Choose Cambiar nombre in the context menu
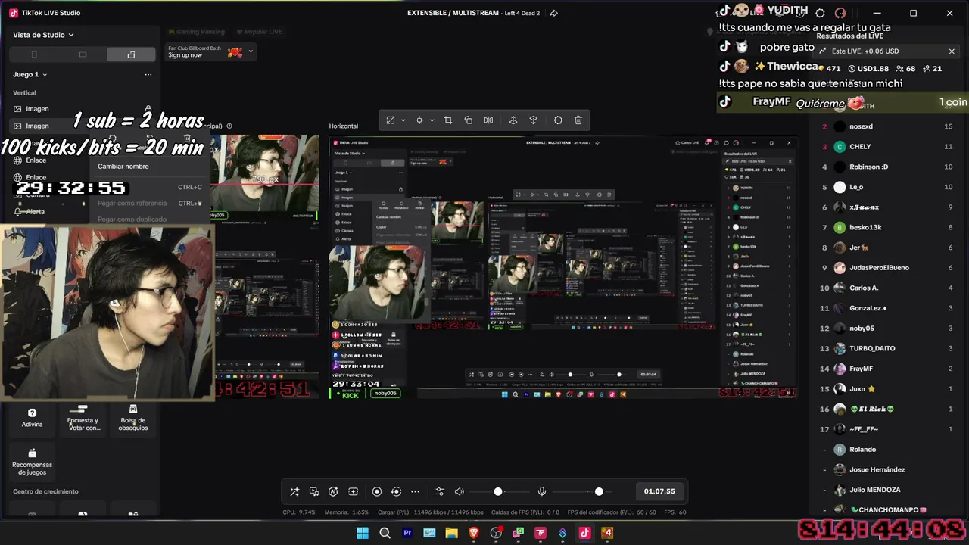The image size is (969, 545). point(123,167)
